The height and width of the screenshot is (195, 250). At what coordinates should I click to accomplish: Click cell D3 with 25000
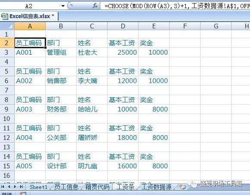(123, 52)
